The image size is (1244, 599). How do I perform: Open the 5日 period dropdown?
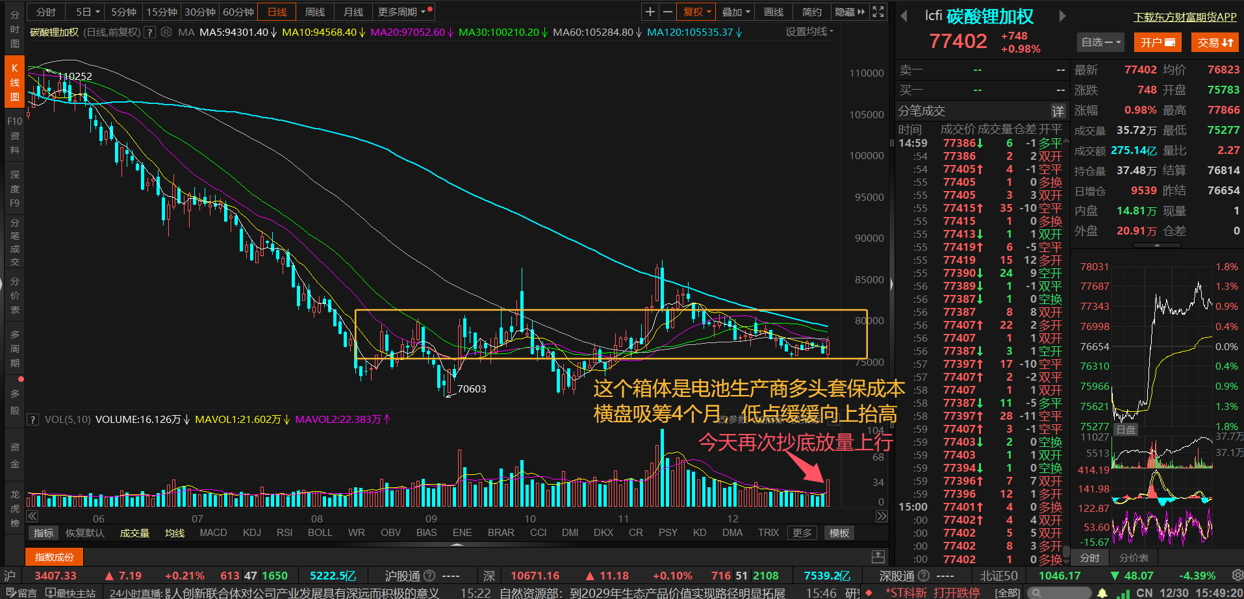click(x=88, y=12)
